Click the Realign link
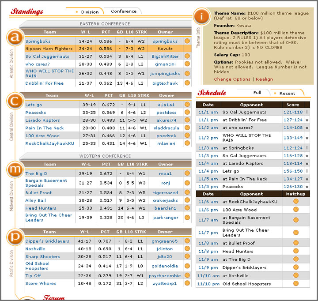Image resolution: width=318 pixels, height=301 pixels. (x=264, y=79)
